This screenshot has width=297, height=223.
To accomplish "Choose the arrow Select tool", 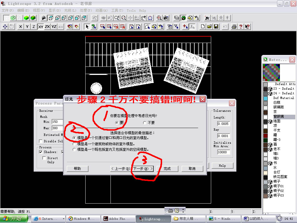I will [x=87, y=27].
